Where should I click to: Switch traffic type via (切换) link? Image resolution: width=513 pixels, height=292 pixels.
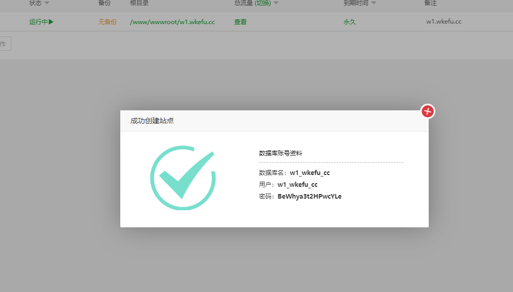pyautogui.click(x=263, y=3)
